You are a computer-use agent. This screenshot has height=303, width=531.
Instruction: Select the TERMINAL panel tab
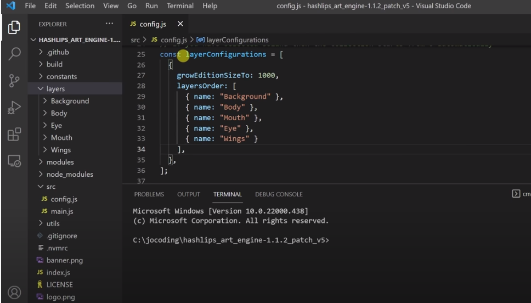point(228,194)
